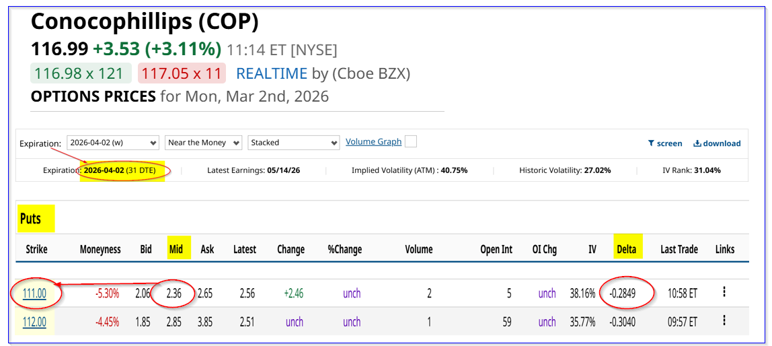Open the 112.00 strike link

[34, 322]
